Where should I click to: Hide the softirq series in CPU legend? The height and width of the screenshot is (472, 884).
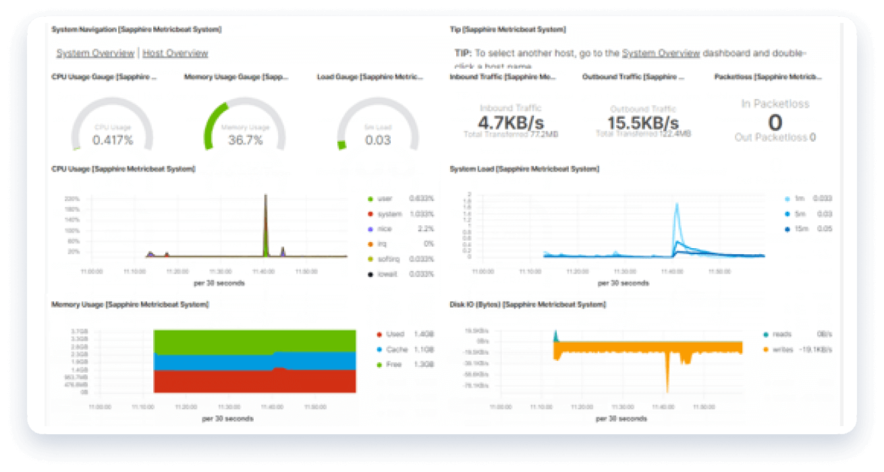389,260
